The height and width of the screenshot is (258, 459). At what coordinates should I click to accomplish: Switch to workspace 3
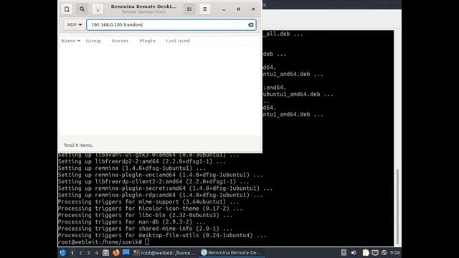coord(88,253)
